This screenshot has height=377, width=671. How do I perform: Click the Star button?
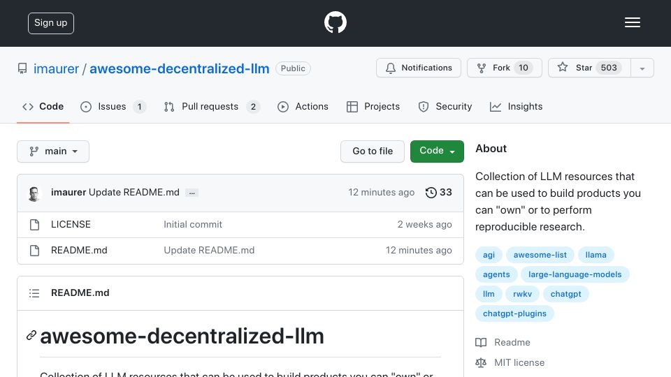pos(590,68)
